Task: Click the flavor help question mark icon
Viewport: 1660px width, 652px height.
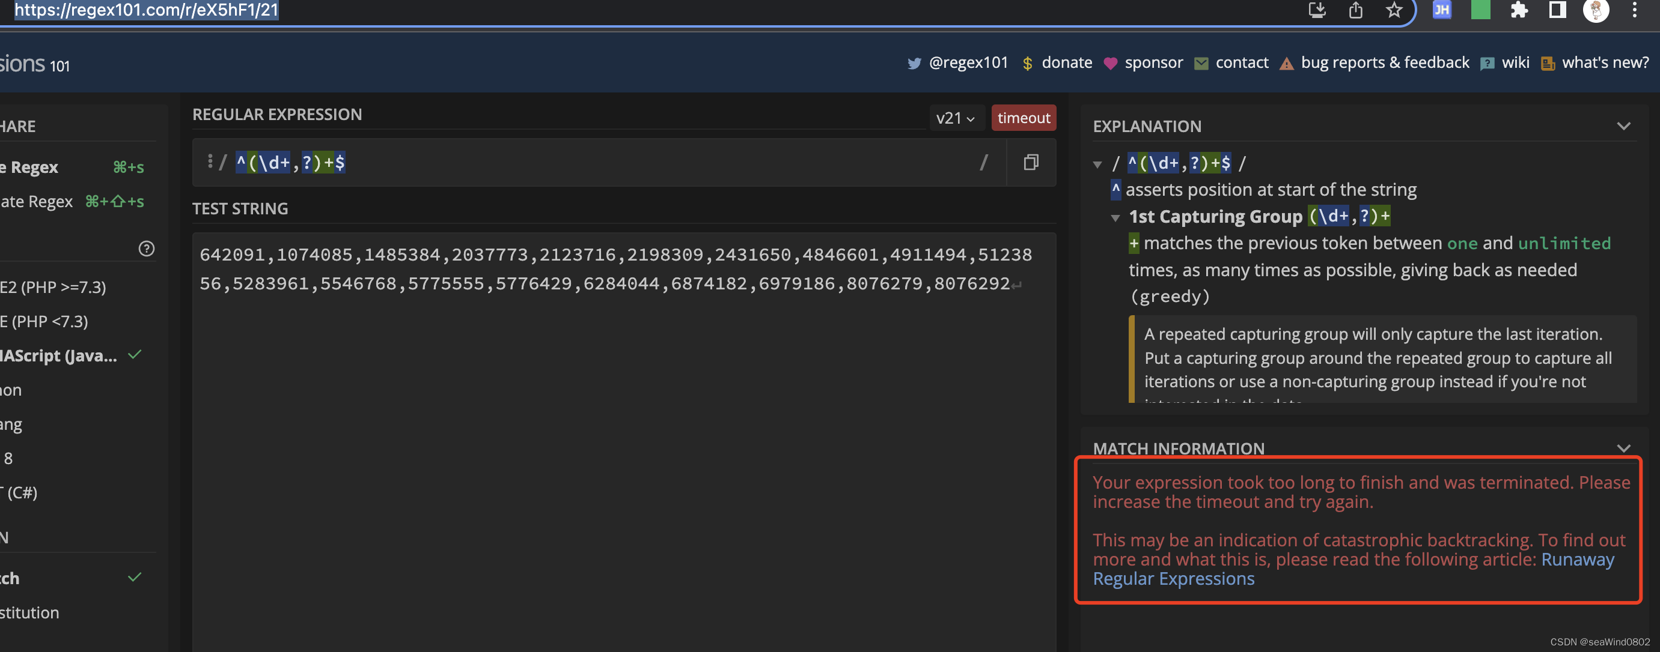Action: pyautogui.click(x=146, y=249)
